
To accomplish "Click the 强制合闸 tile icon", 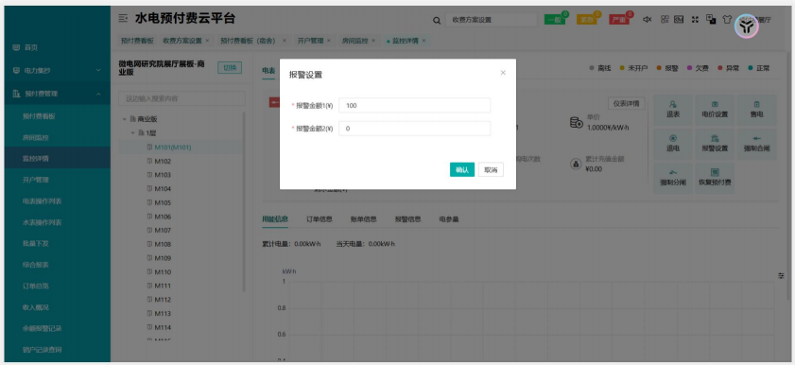I will [x=756, y=138].
